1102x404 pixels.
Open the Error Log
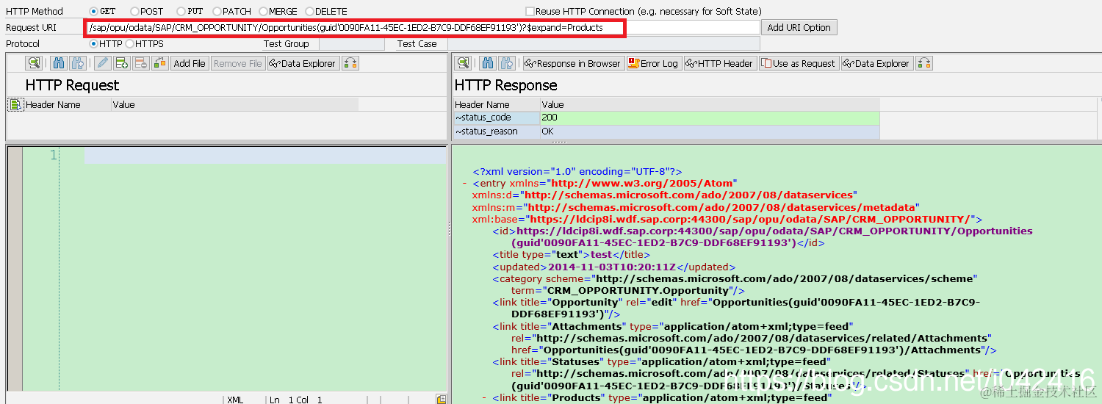tap(653, 63)
